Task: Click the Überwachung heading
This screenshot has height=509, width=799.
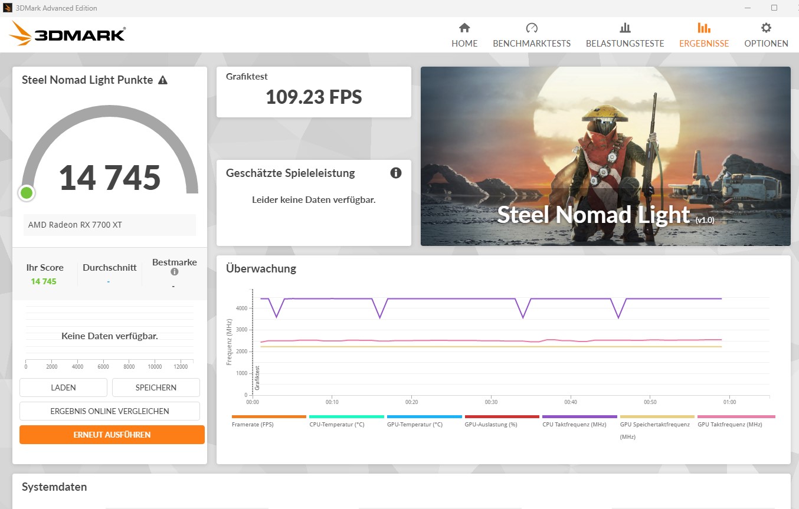Action: click(261, 268)
